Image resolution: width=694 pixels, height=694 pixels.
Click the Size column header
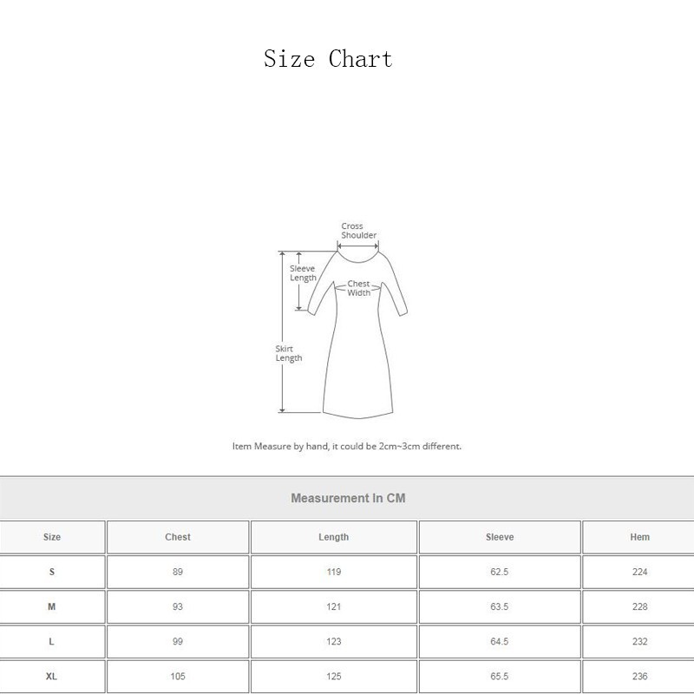pyautogui.click(x=51, y=537)
